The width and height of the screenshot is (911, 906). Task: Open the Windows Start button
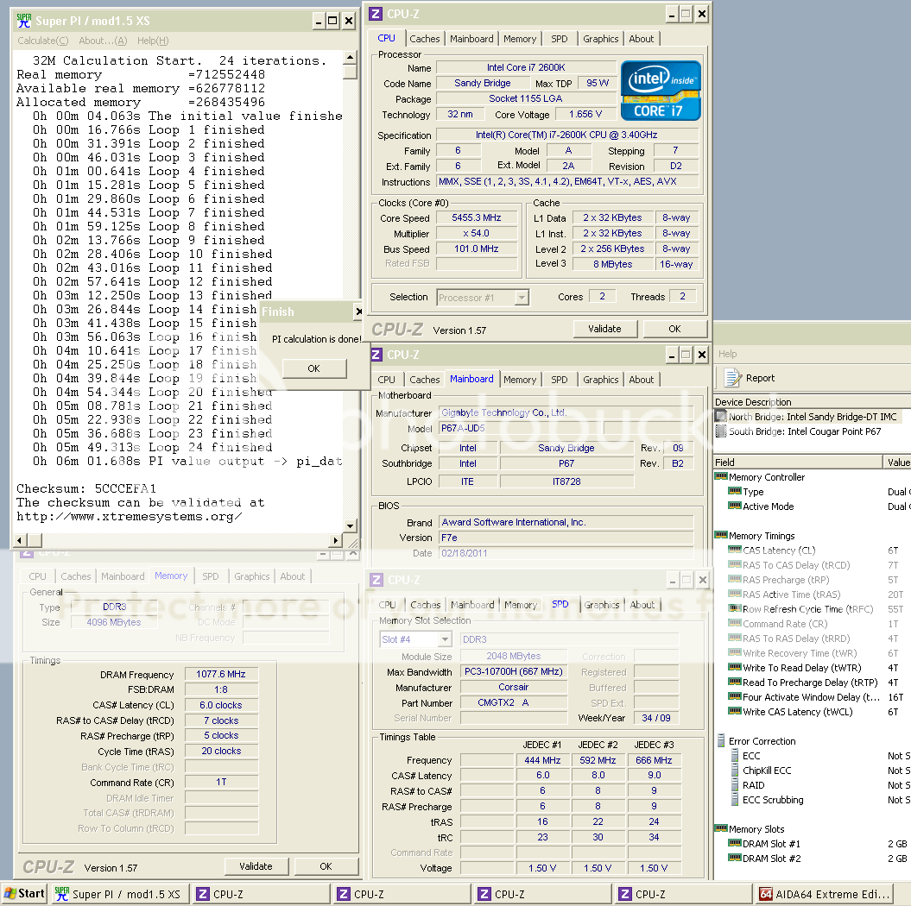click(24, 894)
